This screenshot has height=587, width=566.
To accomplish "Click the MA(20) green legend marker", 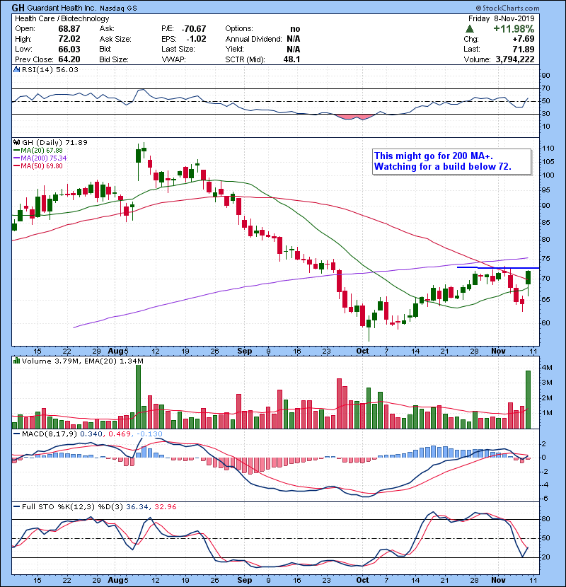I will 16,150.
